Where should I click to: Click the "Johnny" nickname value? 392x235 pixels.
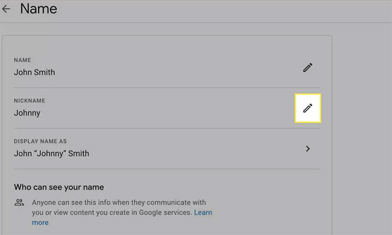[27, 112]
